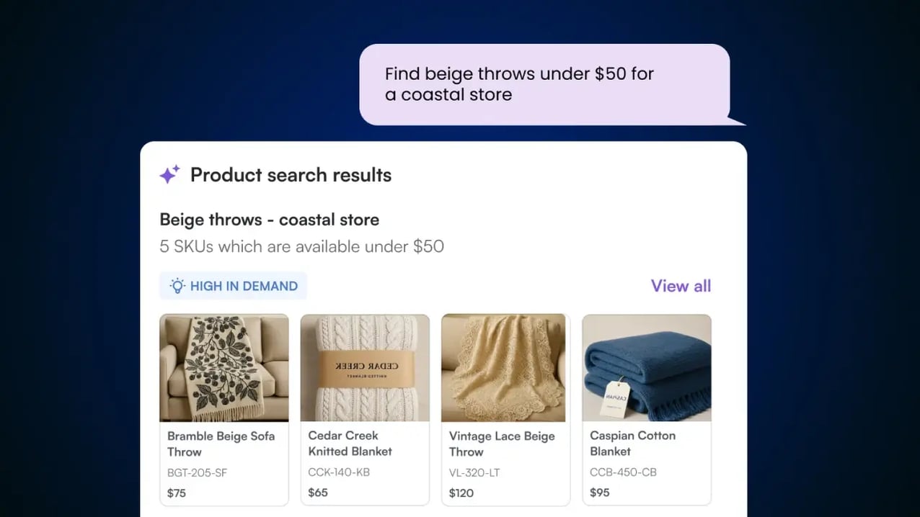Click the Vintage Lace Beige Throw title
Viewport: 920px width, 517px height.
pos(502,444)
